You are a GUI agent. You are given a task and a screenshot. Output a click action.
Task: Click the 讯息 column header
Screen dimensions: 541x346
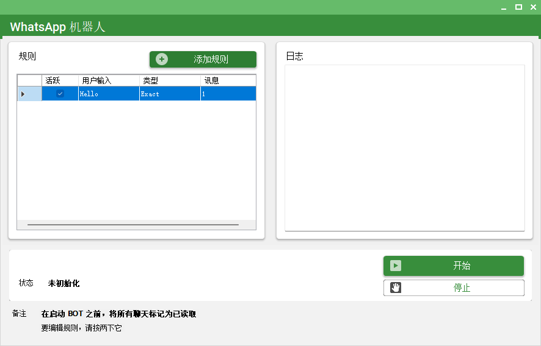(x=228, y=80)
